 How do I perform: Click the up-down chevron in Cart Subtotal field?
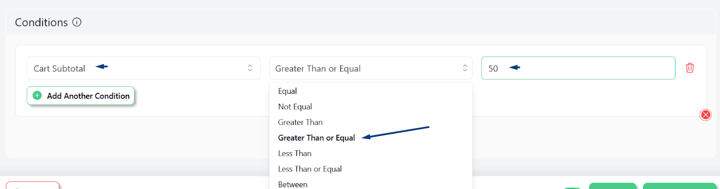coord(250,68)
